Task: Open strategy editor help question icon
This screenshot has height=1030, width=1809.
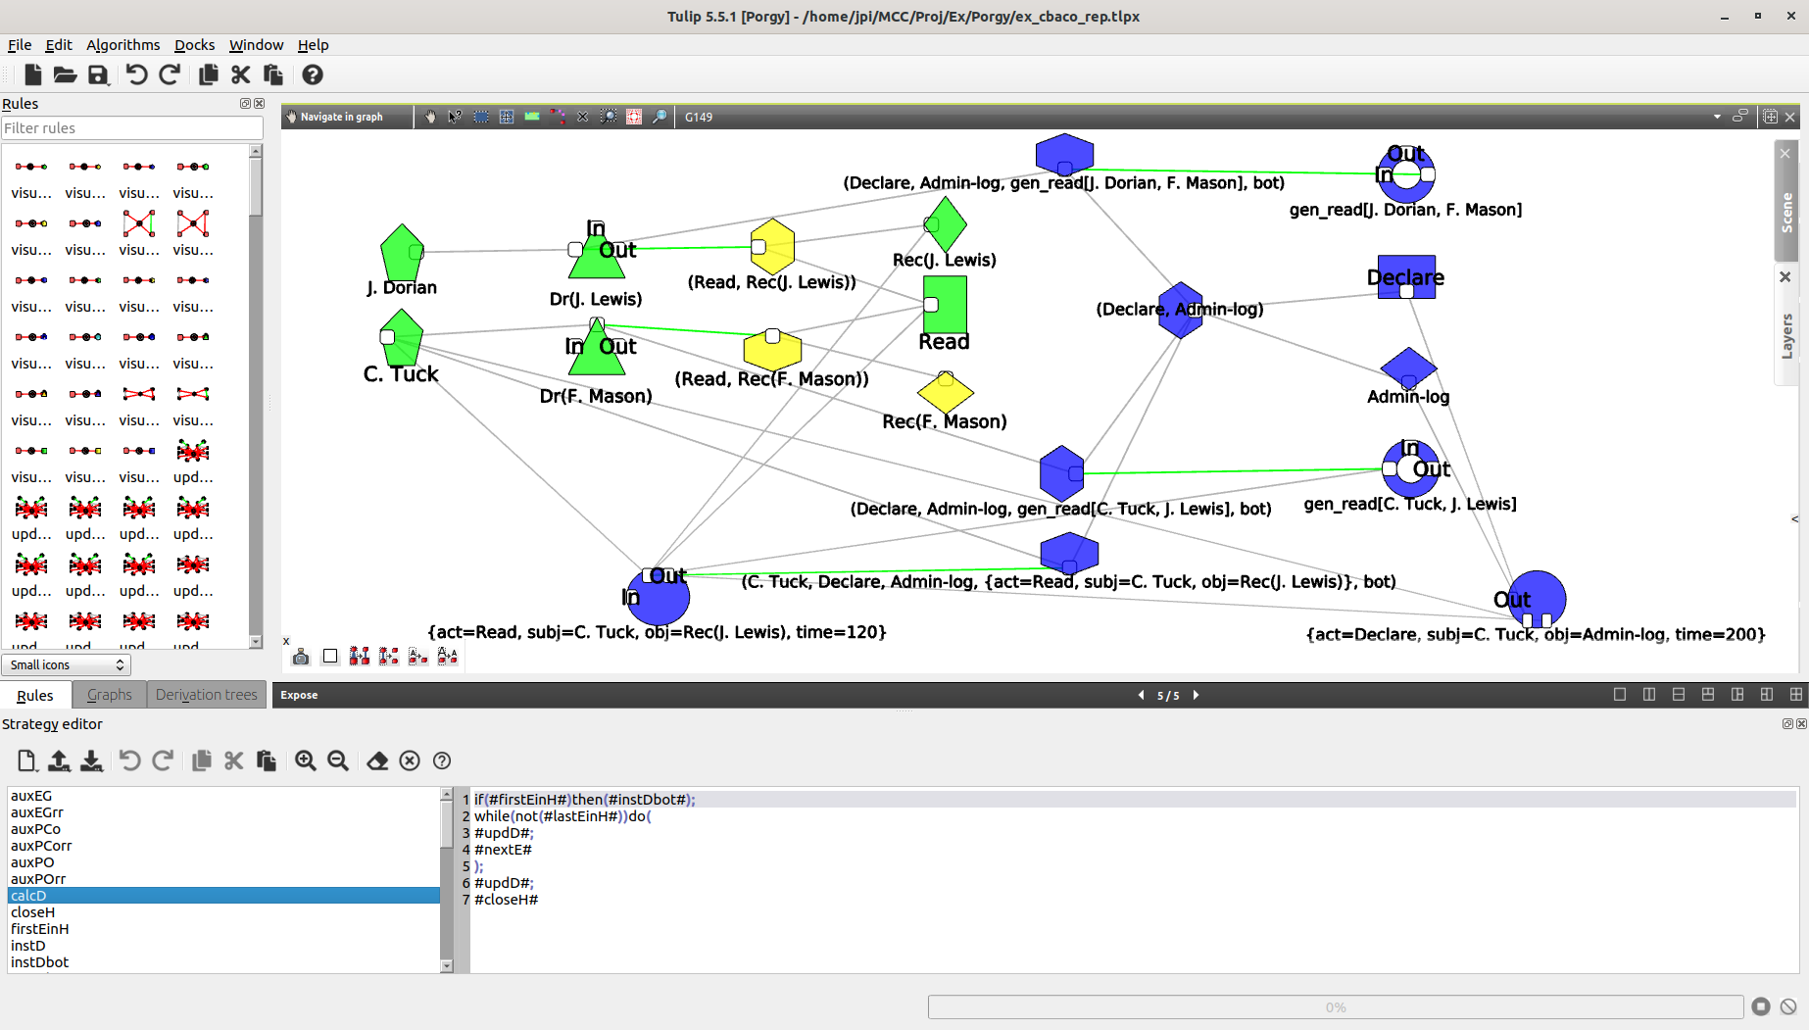Action: pos(442,760)
